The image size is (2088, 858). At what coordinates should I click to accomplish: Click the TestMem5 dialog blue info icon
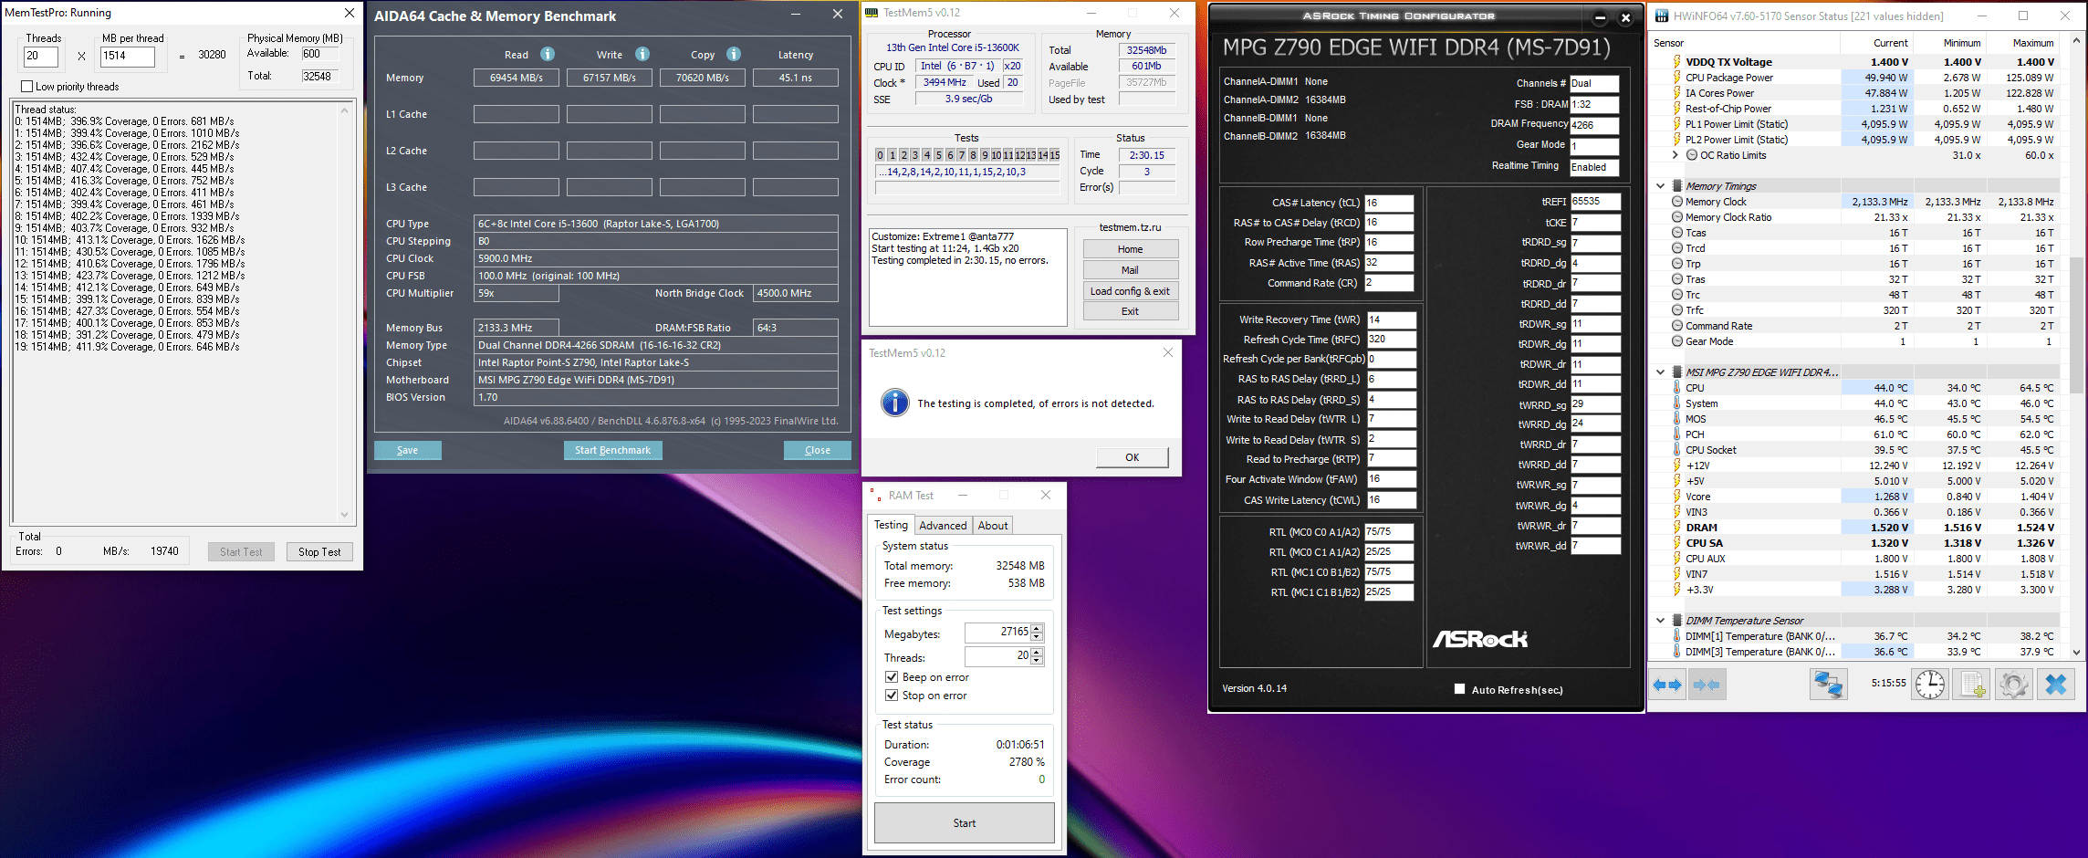(895, 403)
